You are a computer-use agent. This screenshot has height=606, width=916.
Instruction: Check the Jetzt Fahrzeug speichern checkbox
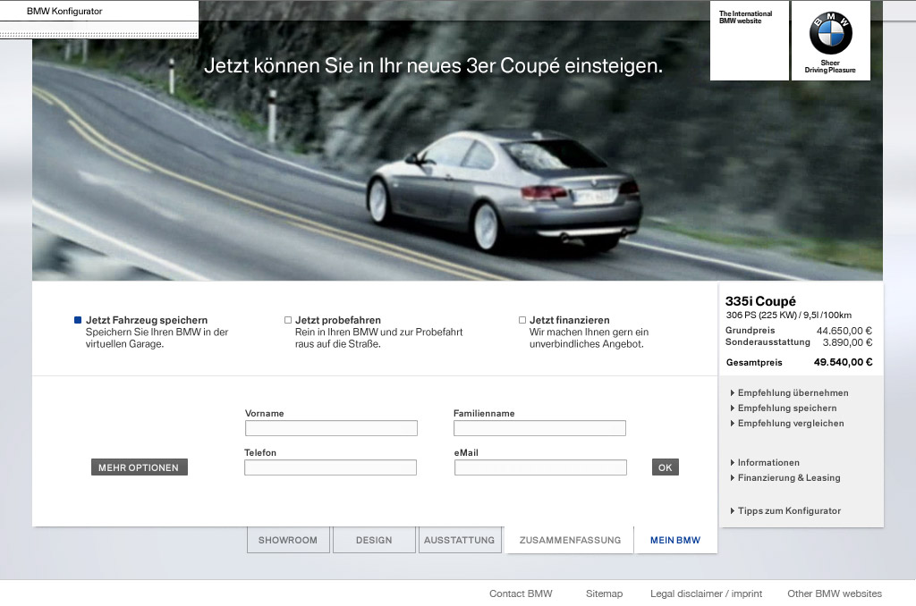[78, 320]
